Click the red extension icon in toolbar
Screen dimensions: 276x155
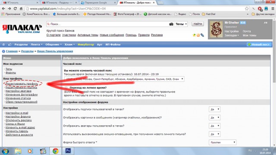(x=260, y=9)
